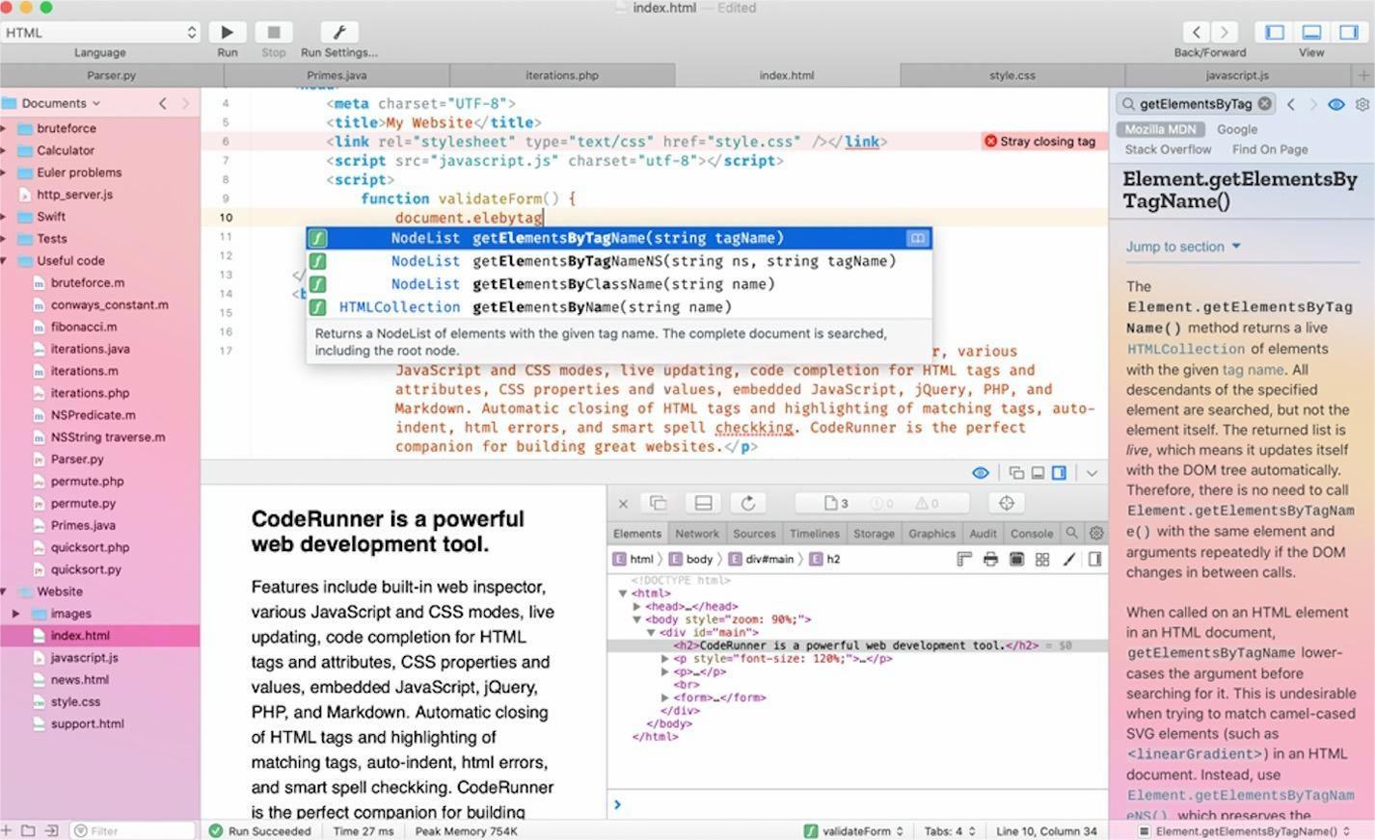This screenshot has height=840, width=1375.
Task: Show preview side layout icon
Action: click(x=1059, y=473)
